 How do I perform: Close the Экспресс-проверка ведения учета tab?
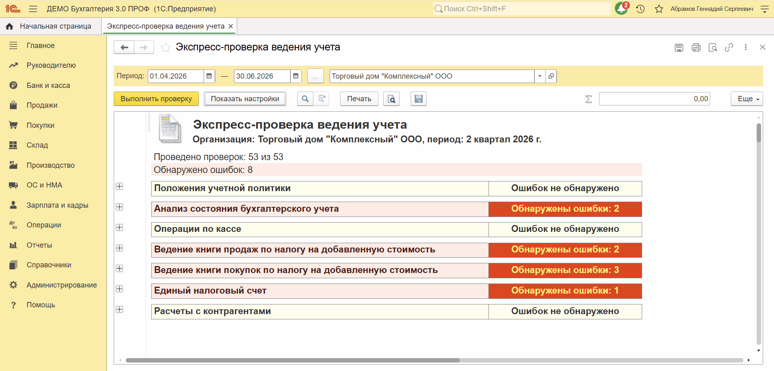(x=231, y=26)
